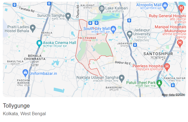Click the Asoka Cinema Hall film icon

click(39, 44)
